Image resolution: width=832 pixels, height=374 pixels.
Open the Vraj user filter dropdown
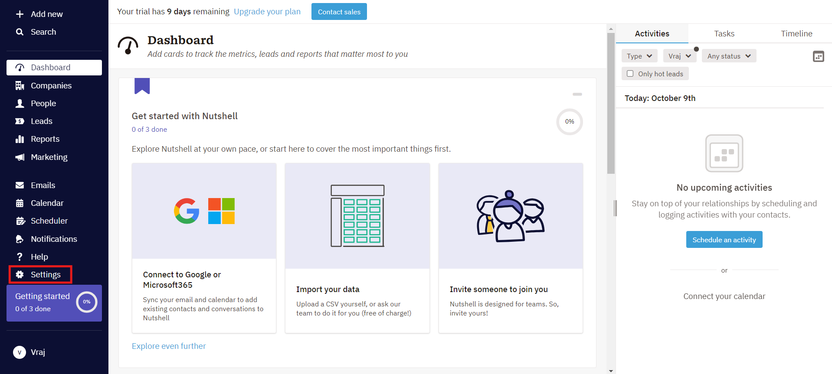coord(680,56)
